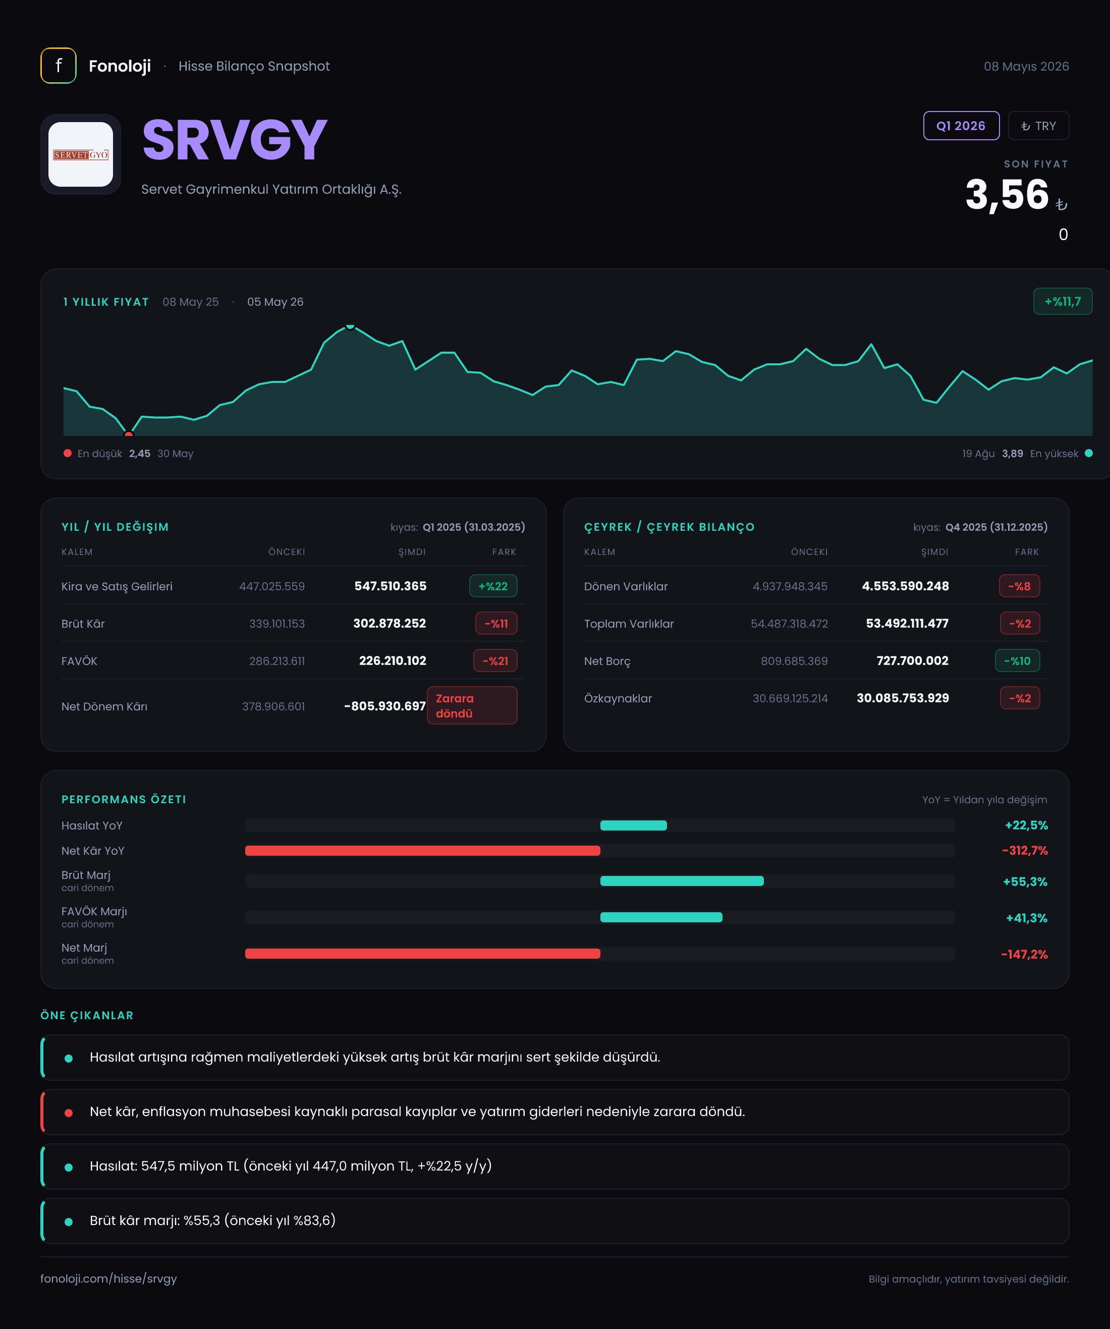Click the SERVETGYO company logo thumbnail

[x=81, y=154]
